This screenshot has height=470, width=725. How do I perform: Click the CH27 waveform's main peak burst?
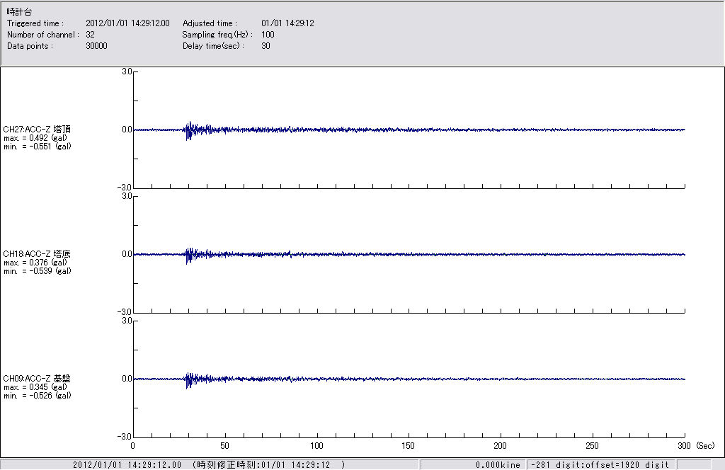pyautogui.click(x=189, y=130)
